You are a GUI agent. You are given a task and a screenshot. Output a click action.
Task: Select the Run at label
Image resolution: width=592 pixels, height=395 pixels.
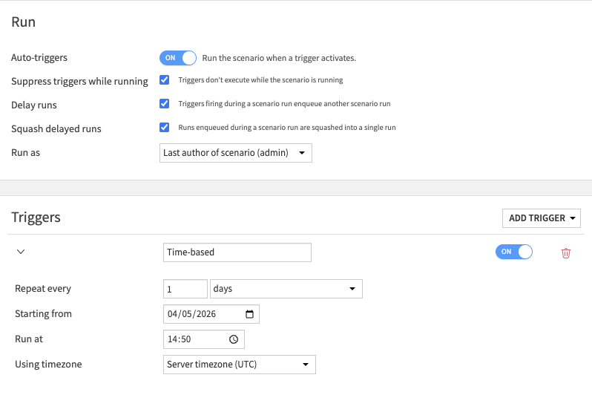[29, 339]
